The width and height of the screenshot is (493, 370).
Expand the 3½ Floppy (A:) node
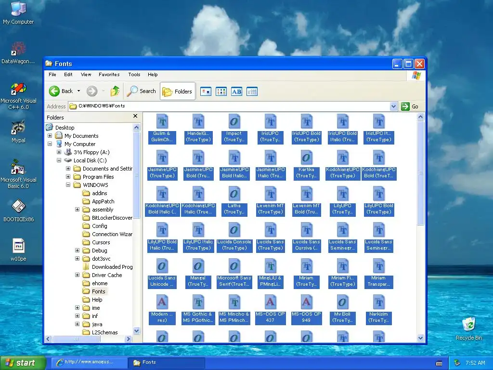coord(59,152)
